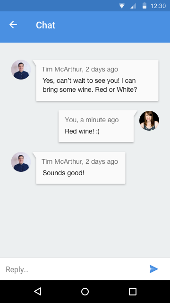The image size is (170, 303).
Task: Tap 'Tim McArthur, 2 days ago' on first message
Action: [80, 70]
